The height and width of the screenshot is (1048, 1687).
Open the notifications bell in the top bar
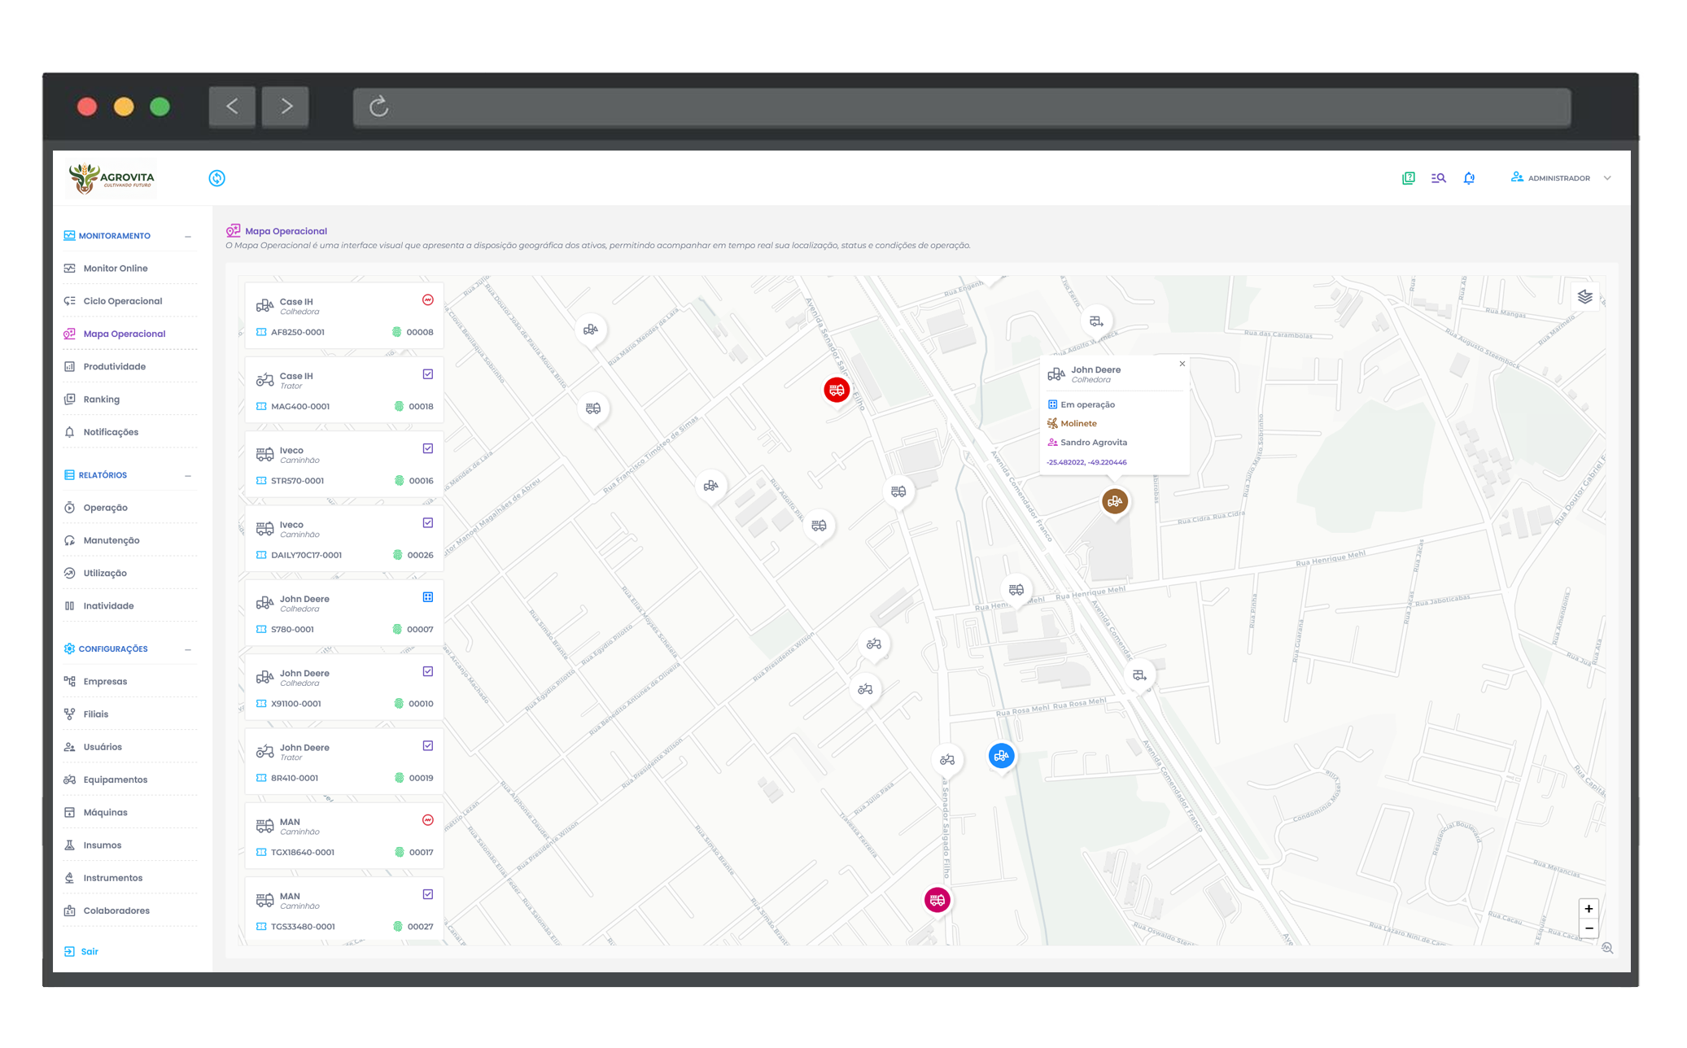(x=1469, y=177)
